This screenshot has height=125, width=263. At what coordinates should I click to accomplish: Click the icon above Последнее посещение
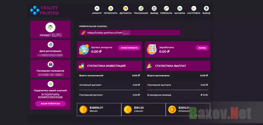(51, 64)
